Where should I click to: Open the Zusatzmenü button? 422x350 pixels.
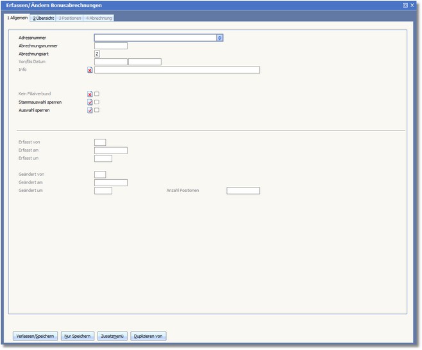pos(112,336)
